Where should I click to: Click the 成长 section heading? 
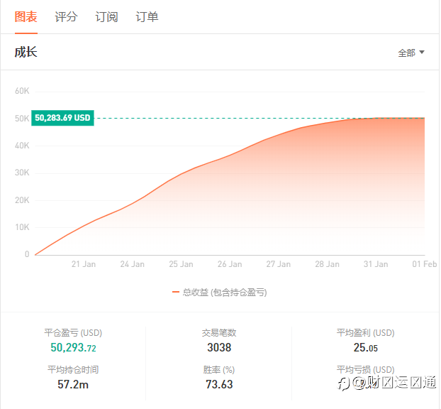(x=26, y=53)
